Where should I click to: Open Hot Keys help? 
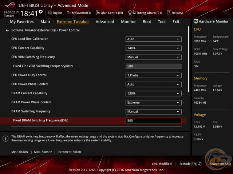coord(175,13)
